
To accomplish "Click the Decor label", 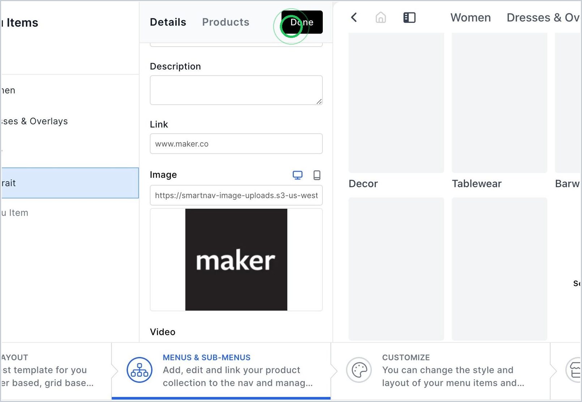I will point(363,183).
